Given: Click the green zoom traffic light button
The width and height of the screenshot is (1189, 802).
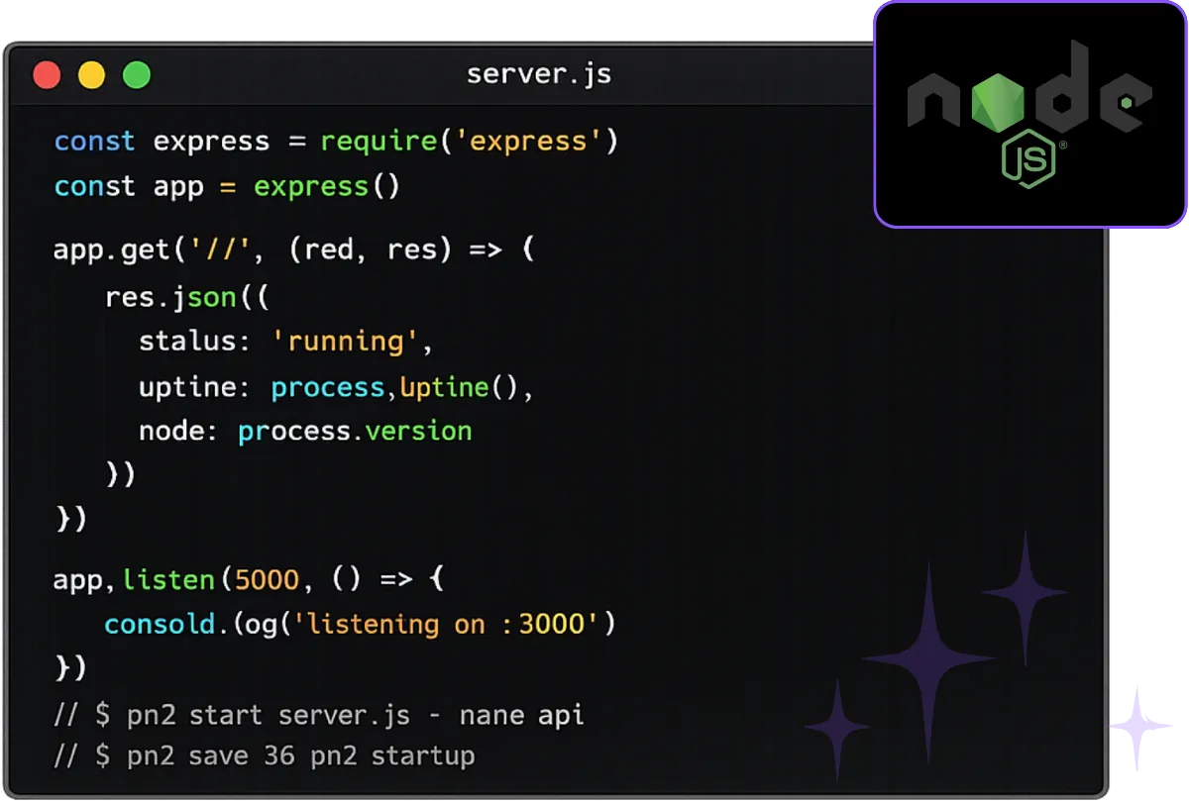Looking at the screenshot, I should click(138, 73).
